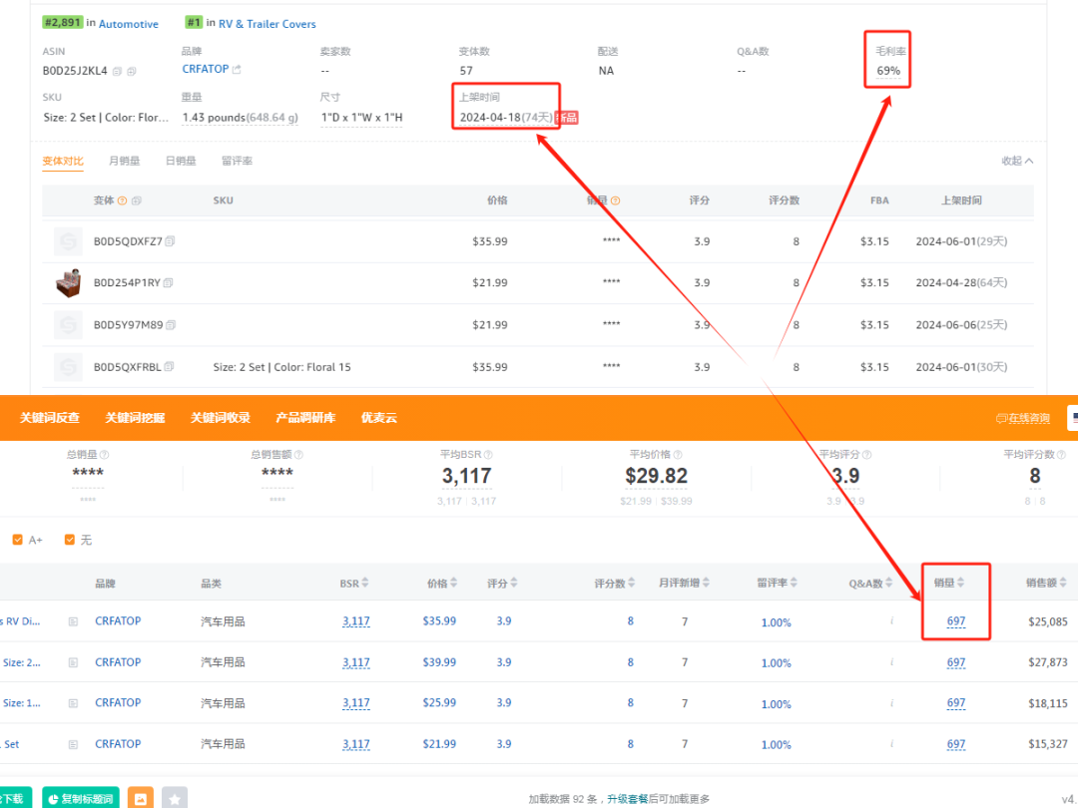Click review rate 1.00% in the $25.99 row
1078x808 pixels.
click(x=777, y=703)
